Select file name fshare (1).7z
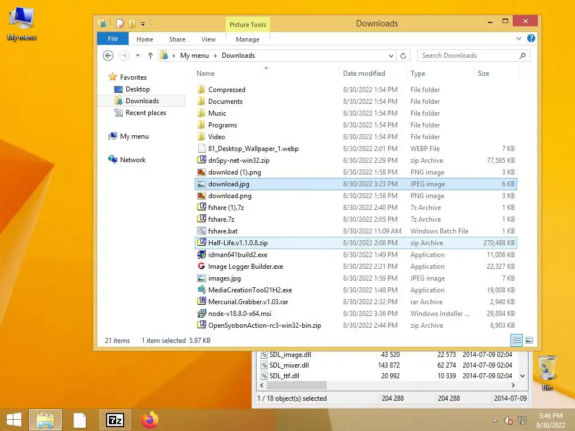This screenshot has width=575, height=431. (x=226, y=208)
